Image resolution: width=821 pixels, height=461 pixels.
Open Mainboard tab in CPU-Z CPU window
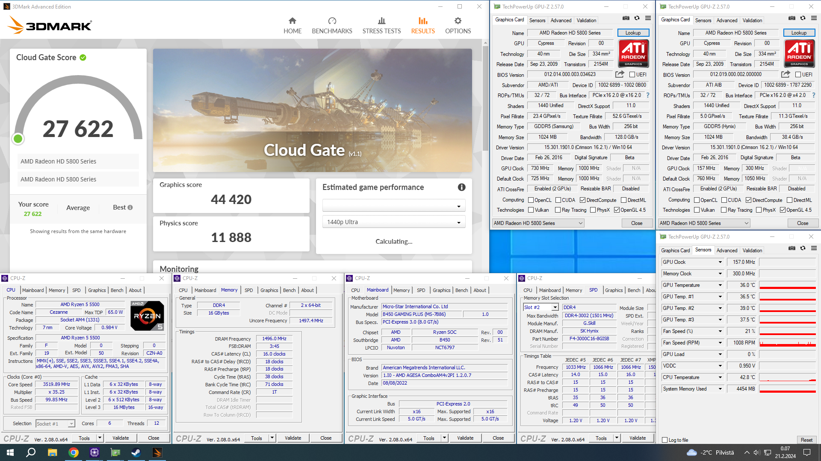(33, 290)
